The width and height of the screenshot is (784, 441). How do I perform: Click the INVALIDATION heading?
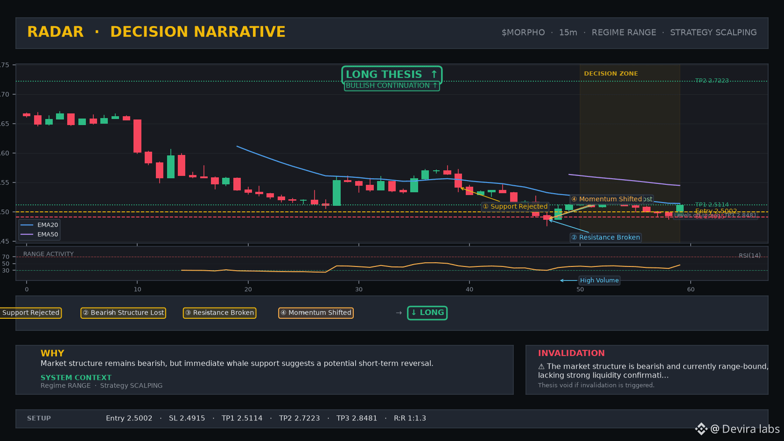571,353
